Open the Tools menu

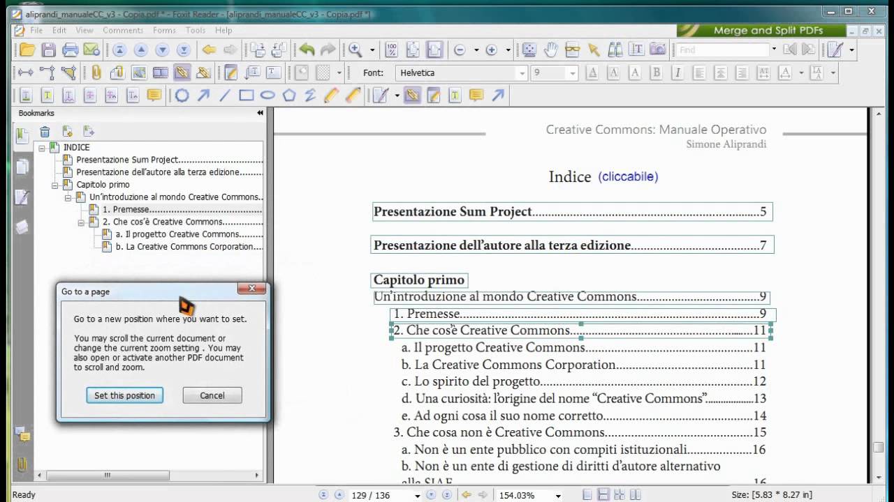pyautogui.click(x=196, y=31)
